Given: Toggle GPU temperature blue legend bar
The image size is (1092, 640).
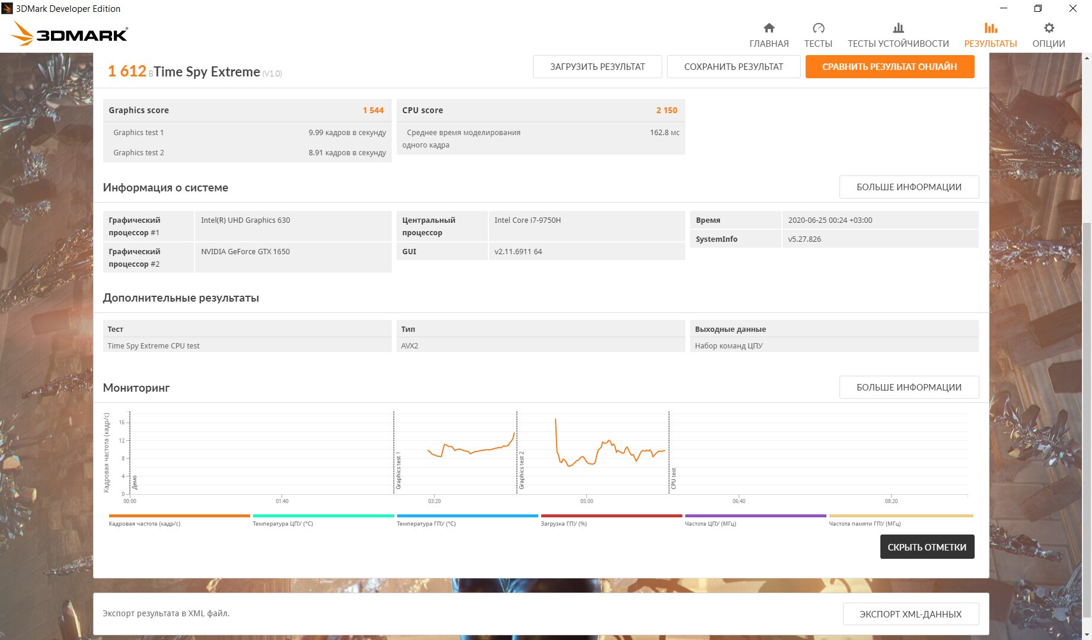Looking at the screenshot, I should pos(468,516).
